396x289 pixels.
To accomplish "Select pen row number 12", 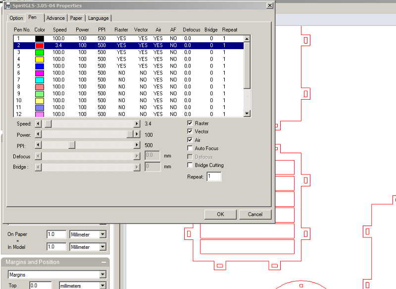I will (128, 114).
